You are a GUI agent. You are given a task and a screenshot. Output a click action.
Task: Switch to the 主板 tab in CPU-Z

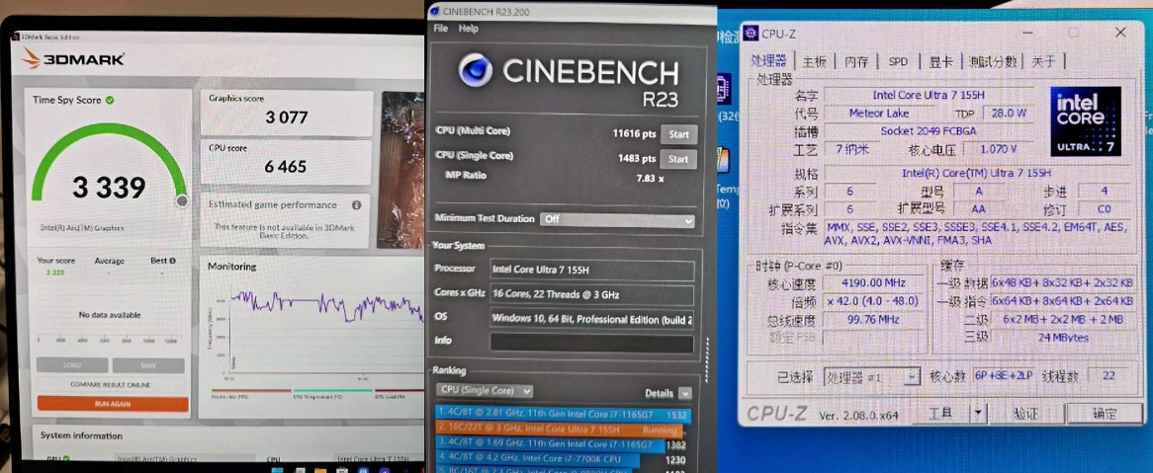point(814,61)
